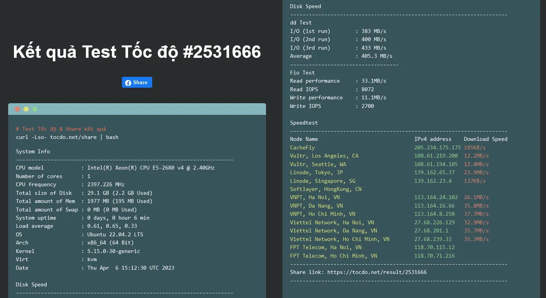Image resolution: width=546 pixels, height=298 pixels.
Task: Click the curl tocdo.net/share command line
Action: pos(67,137)
